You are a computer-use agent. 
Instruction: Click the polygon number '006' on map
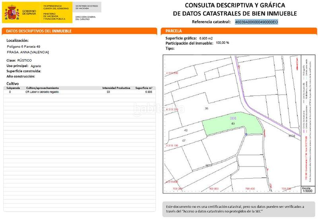point(233,118)
